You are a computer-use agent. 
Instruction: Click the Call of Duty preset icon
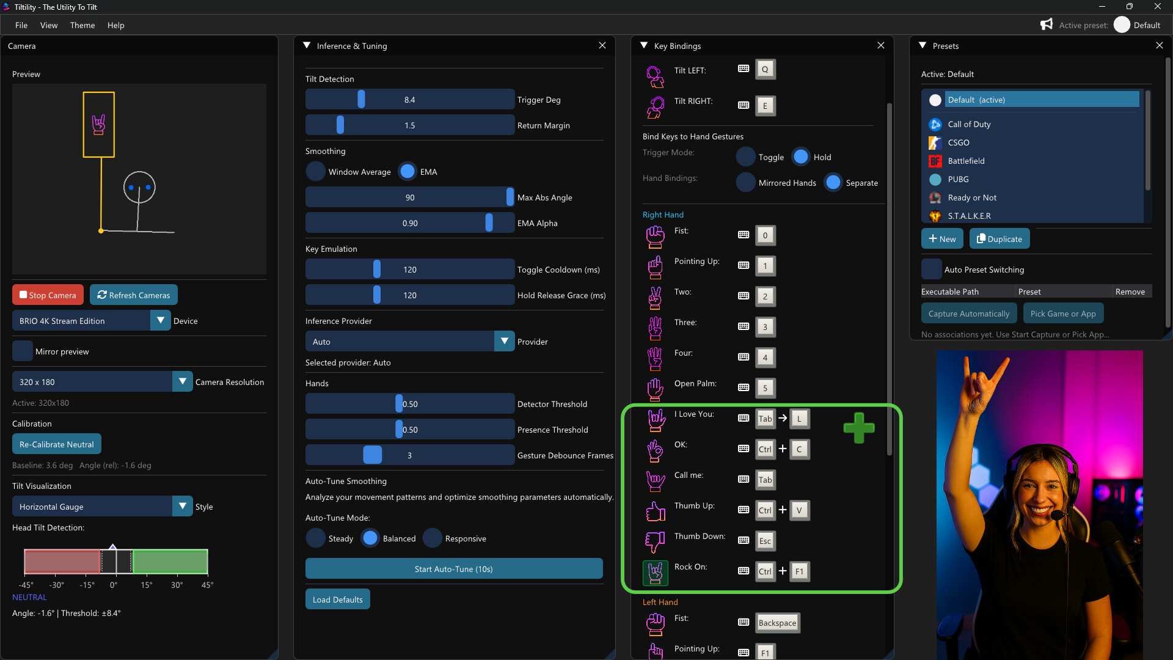coord(935,124)
